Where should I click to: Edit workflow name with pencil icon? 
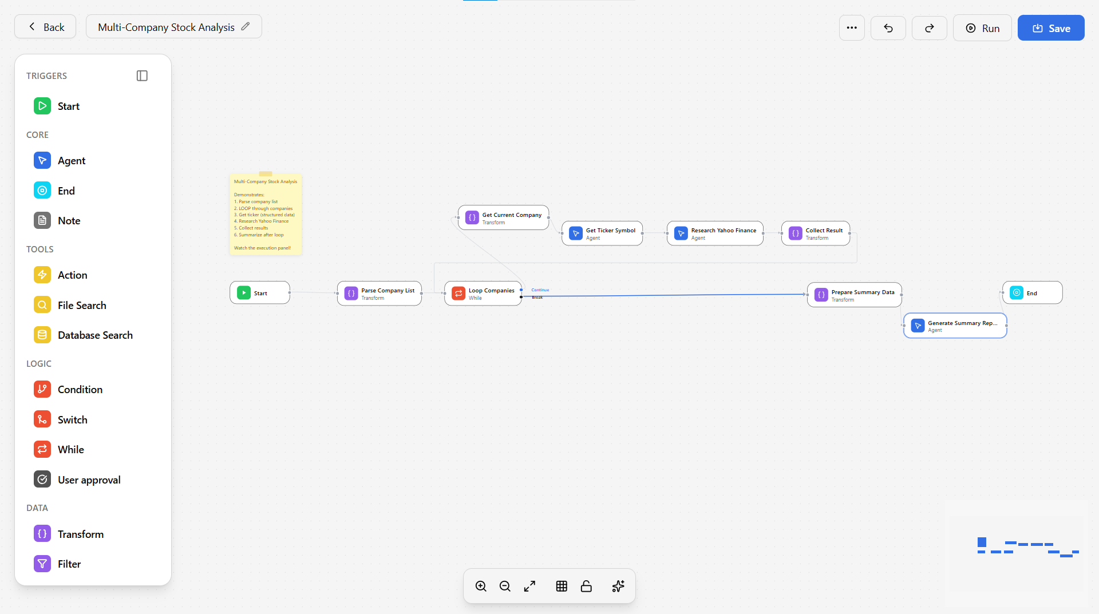(246, 26)
